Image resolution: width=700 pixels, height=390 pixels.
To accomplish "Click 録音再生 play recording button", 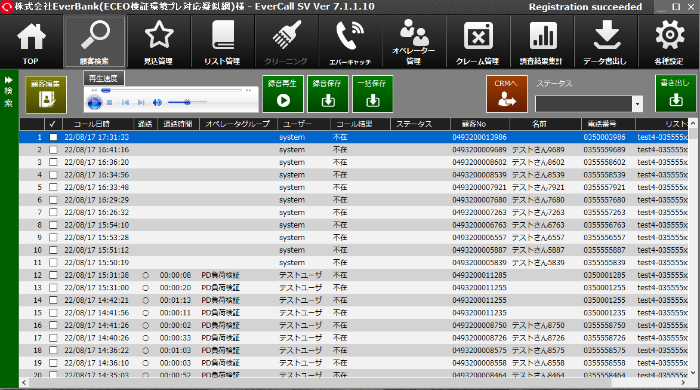I will tap(283, 94).
